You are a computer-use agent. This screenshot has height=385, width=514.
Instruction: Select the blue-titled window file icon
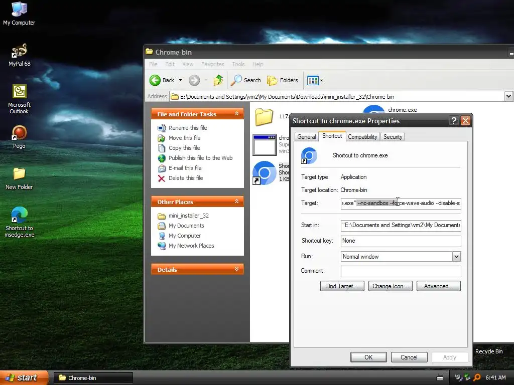point(264,145)
